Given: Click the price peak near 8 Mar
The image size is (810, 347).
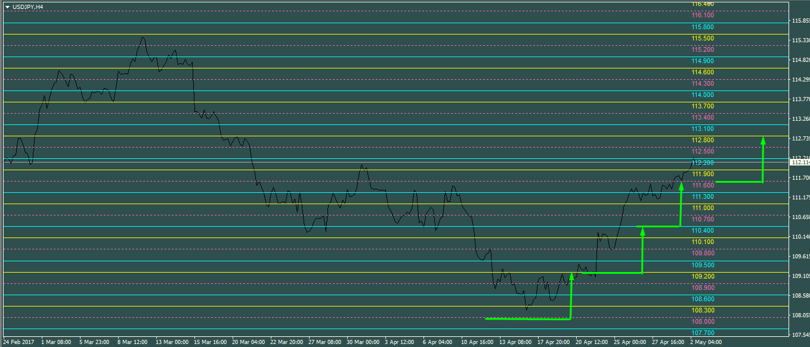Looking at the screenshot, I should point(143,38).
